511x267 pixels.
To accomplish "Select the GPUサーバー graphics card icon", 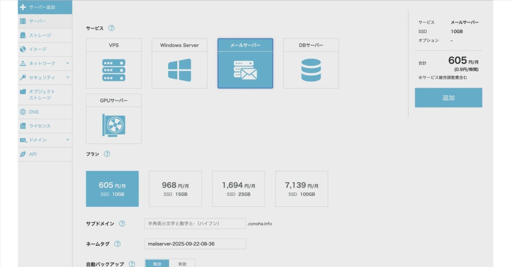I will tap(114, 125).
